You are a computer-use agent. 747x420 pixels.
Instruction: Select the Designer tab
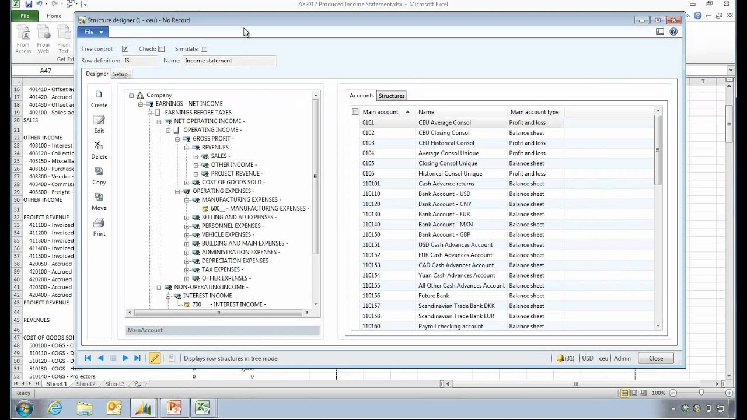pos(97,73)
